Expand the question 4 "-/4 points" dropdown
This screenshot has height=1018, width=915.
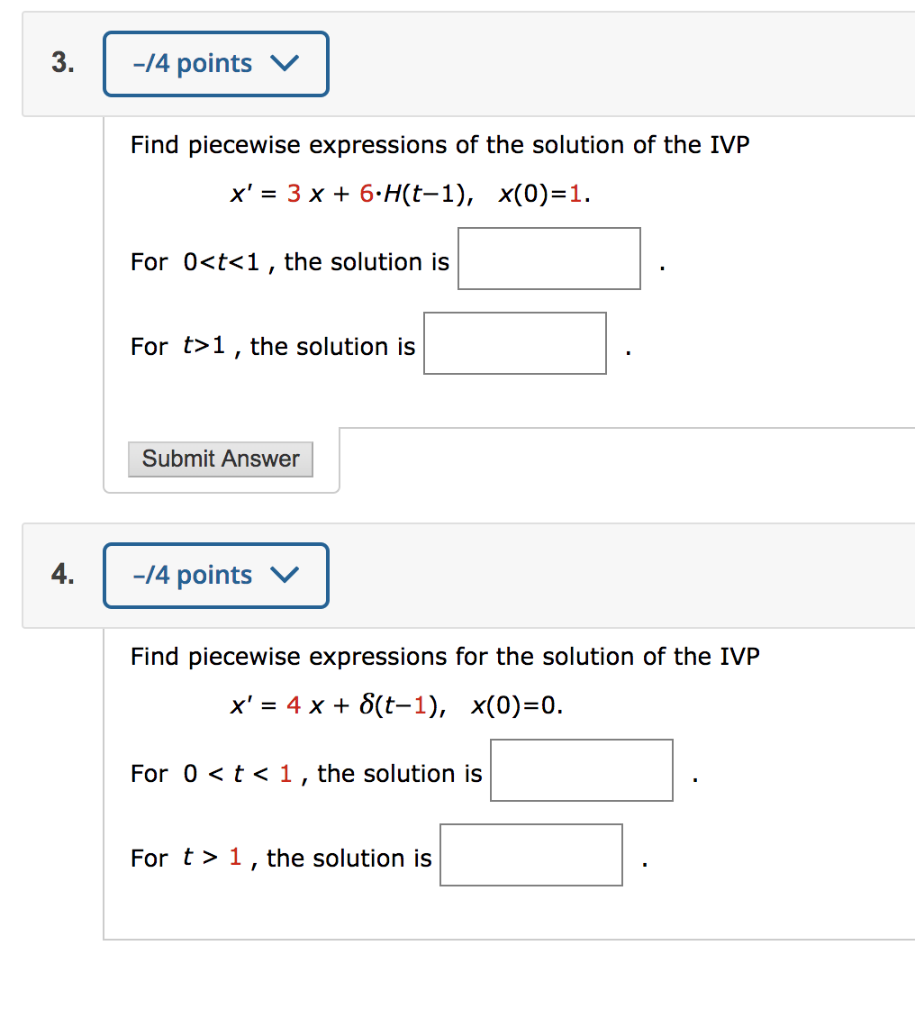tap(216, 576)
